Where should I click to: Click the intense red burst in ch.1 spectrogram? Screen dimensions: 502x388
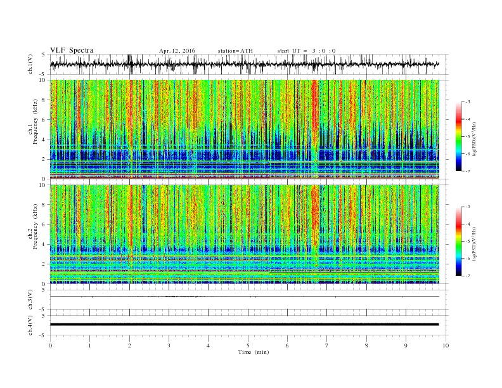pos(315,112)
